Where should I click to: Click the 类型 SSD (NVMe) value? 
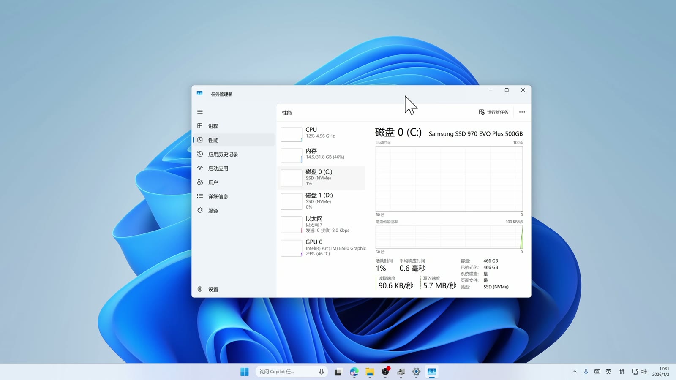pos(496,287)
